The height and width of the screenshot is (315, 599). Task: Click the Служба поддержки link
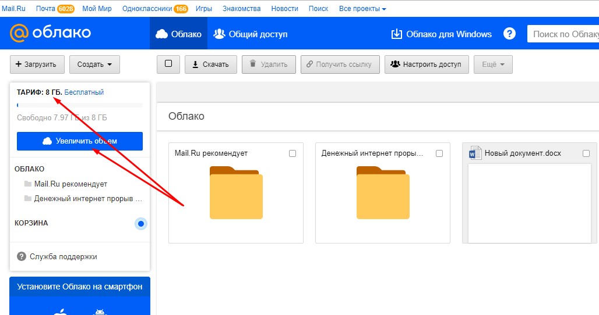point(64,256)
